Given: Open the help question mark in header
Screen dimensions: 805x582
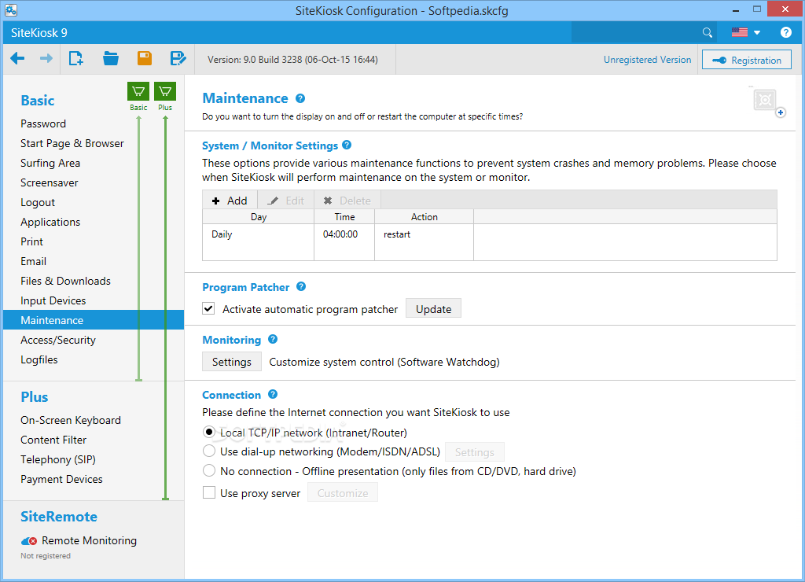Looking at the screenshot, I should pos(785,32).
